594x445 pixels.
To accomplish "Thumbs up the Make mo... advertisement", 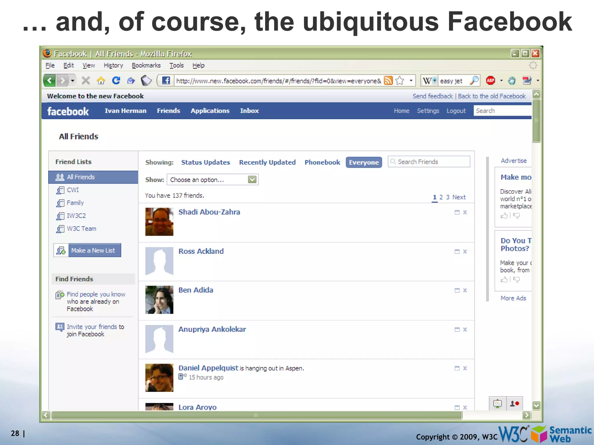I will click(x=504, y=215).
